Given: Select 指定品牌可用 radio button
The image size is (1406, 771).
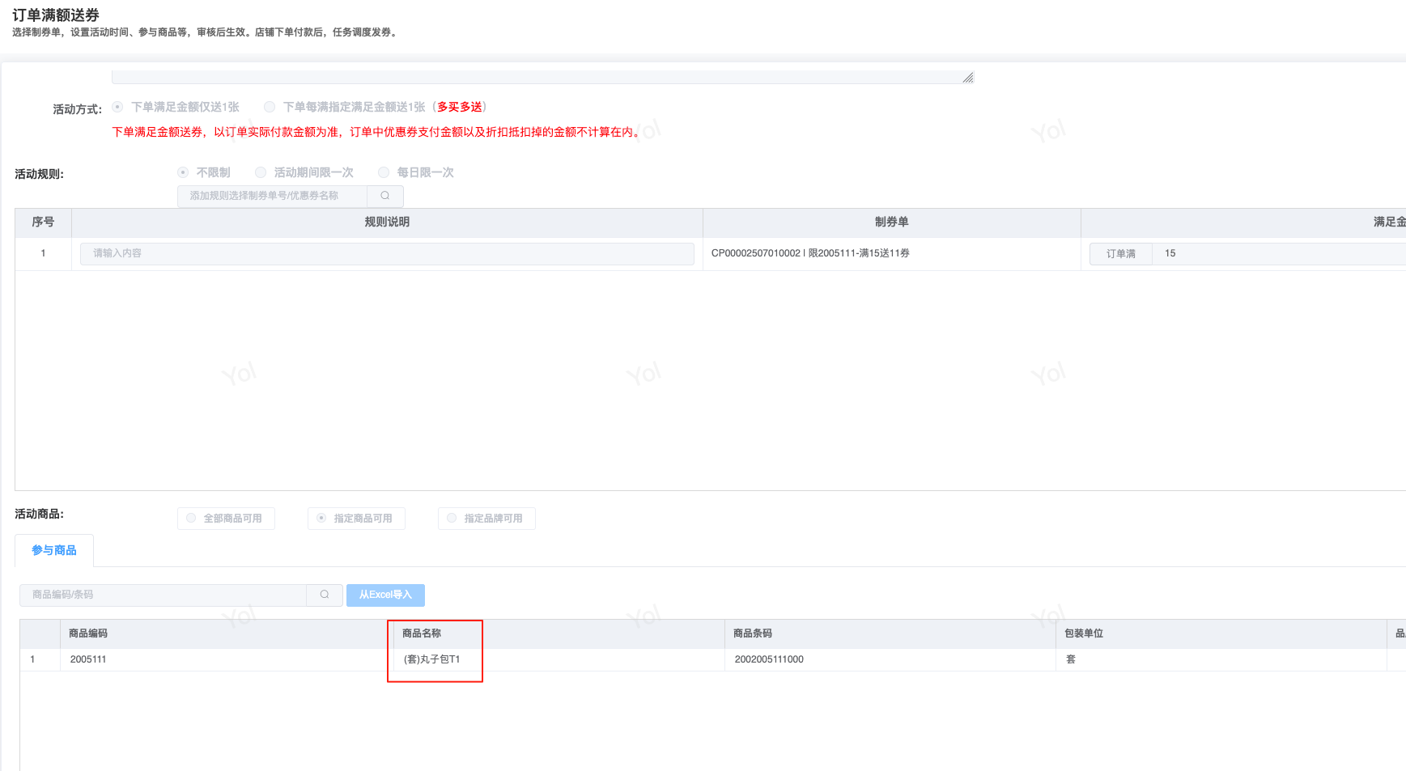Looking at the screenshot, I should click(452, 518).
